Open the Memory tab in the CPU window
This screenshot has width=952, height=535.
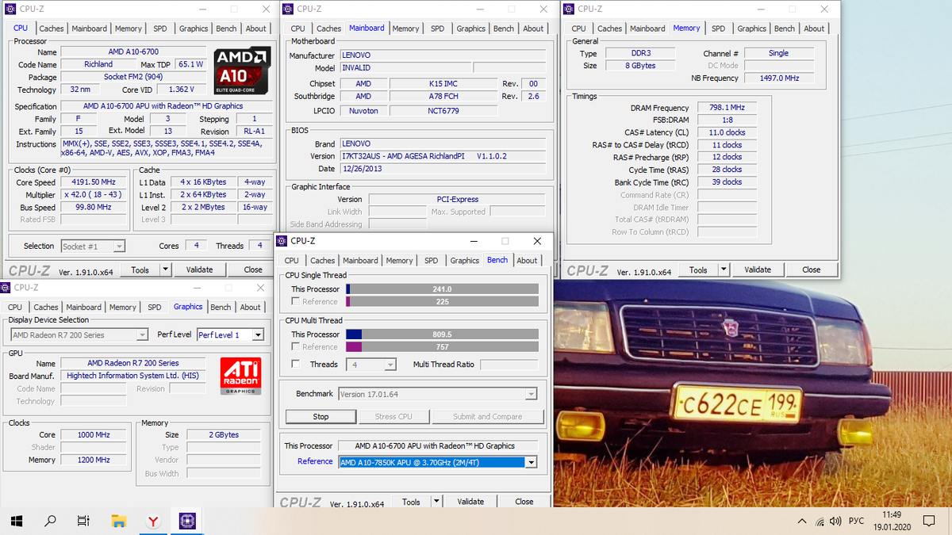click(x=129, y=29)
